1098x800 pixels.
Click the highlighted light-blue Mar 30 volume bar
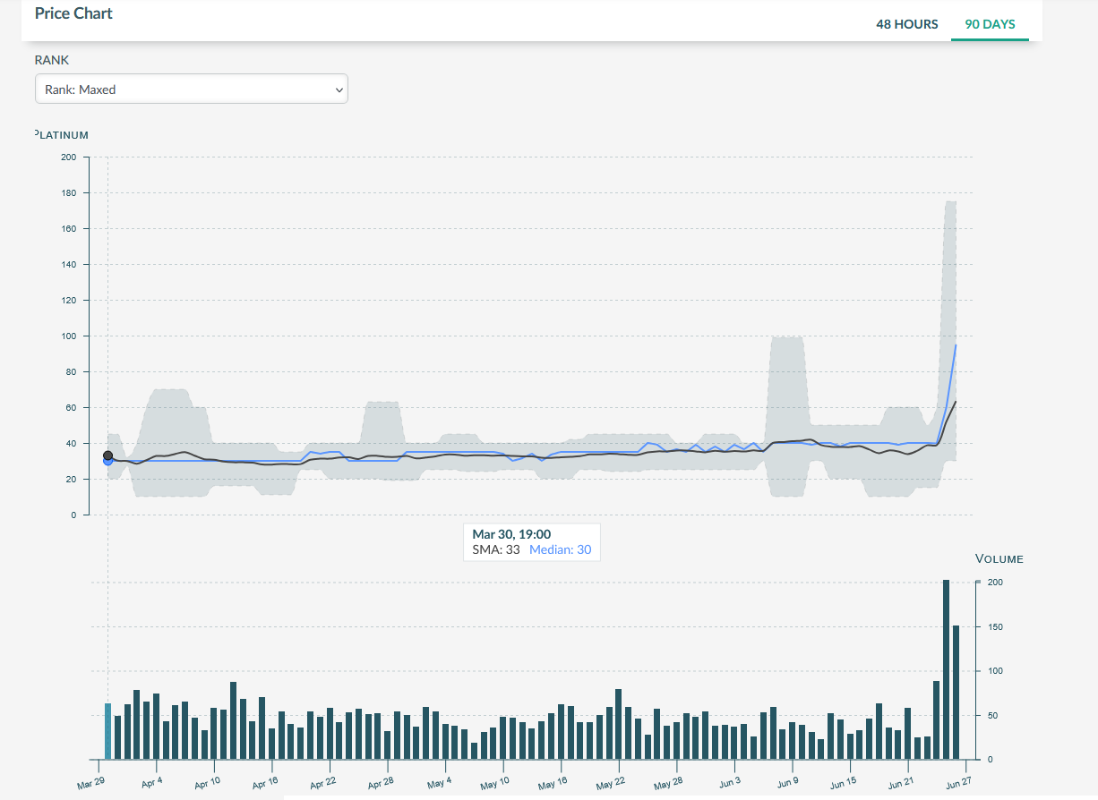(x=108, y=731)
